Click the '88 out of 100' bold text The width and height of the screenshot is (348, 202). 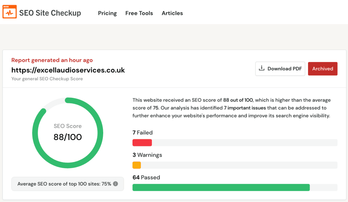pyautogui.click(x=238, y=100)
